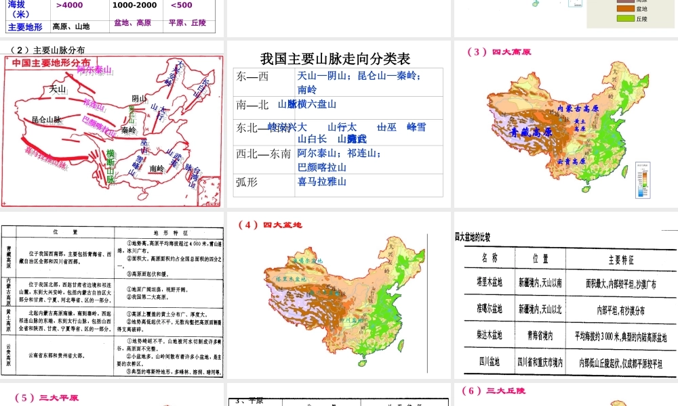678x406 pixels.
Task: Open the 四大盆地 map slide
Action: click(338, 296)
